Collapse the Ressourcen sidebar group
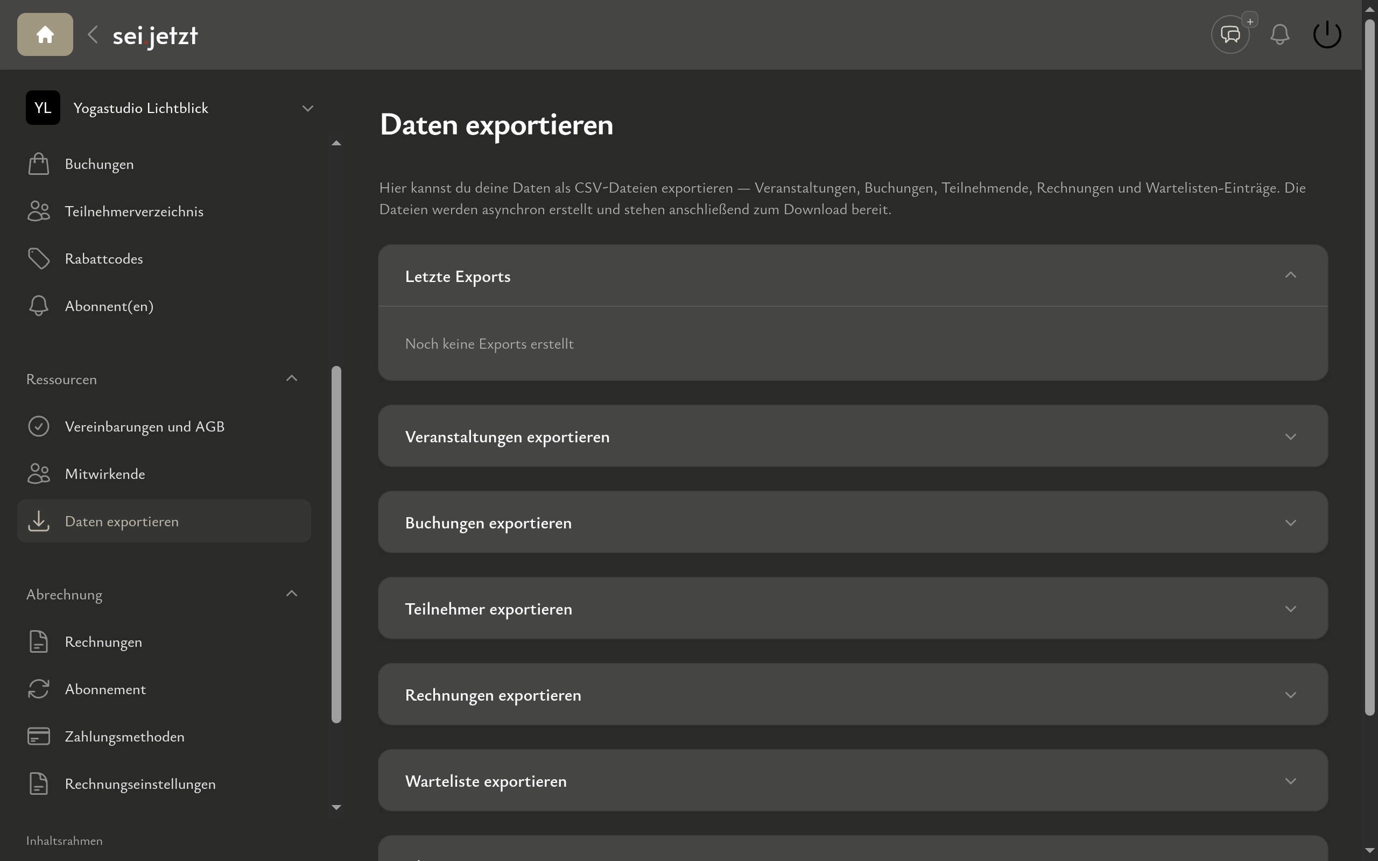The width and height of the screenshot is (1378, 861). point(292,378)
